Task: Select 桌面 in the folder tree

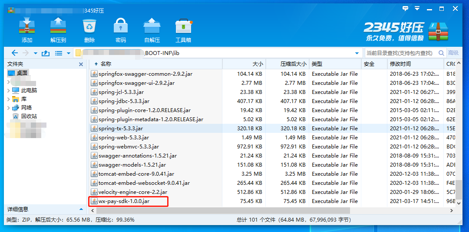Action: click(23, 73)
